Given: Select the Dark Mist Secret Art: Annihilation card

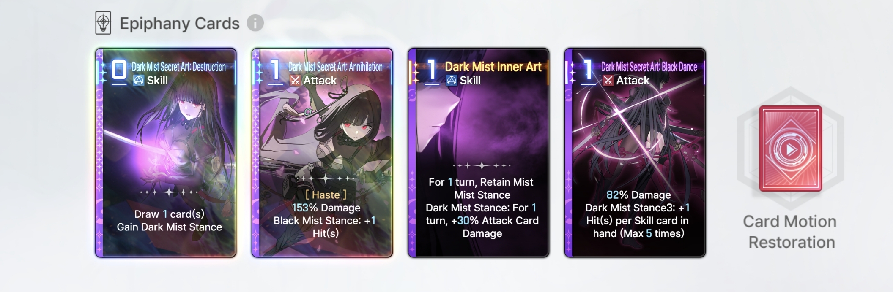Looking at the screenshot, I should [x=322, y=153].
